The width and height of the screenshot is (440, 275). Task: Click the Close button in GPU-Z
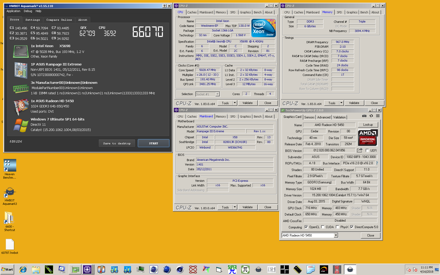(371, 235)
